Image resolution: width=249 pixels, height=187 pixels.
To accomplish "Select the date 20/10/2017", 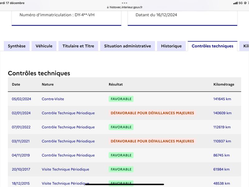I will coord(21,169).
